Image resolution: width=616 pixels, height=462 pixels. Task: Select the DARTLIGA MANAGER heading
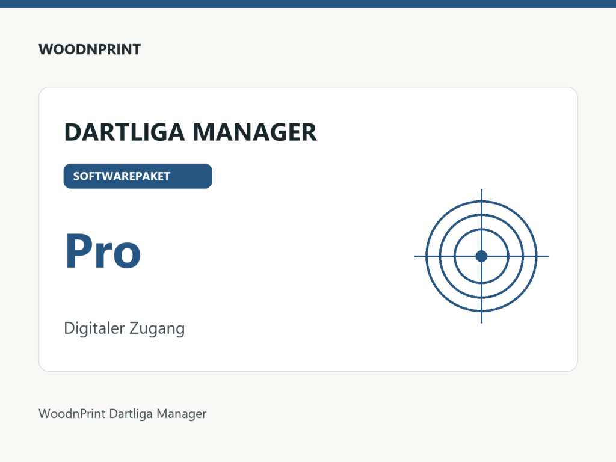point(190,132)
